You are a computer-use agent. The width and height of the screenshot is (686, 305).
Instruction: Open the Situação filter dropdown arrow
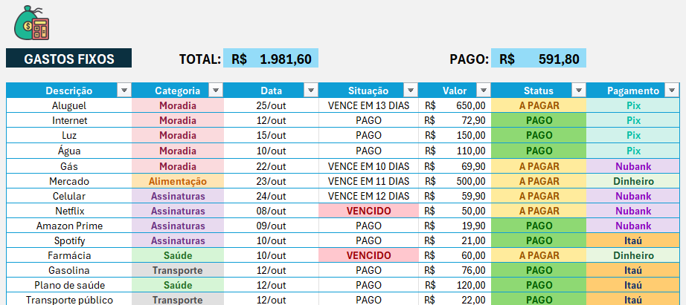click(408, 91)
